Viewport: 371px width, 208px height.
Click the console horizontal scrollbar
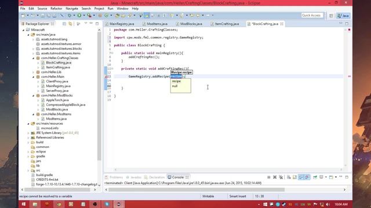(197, 190)
